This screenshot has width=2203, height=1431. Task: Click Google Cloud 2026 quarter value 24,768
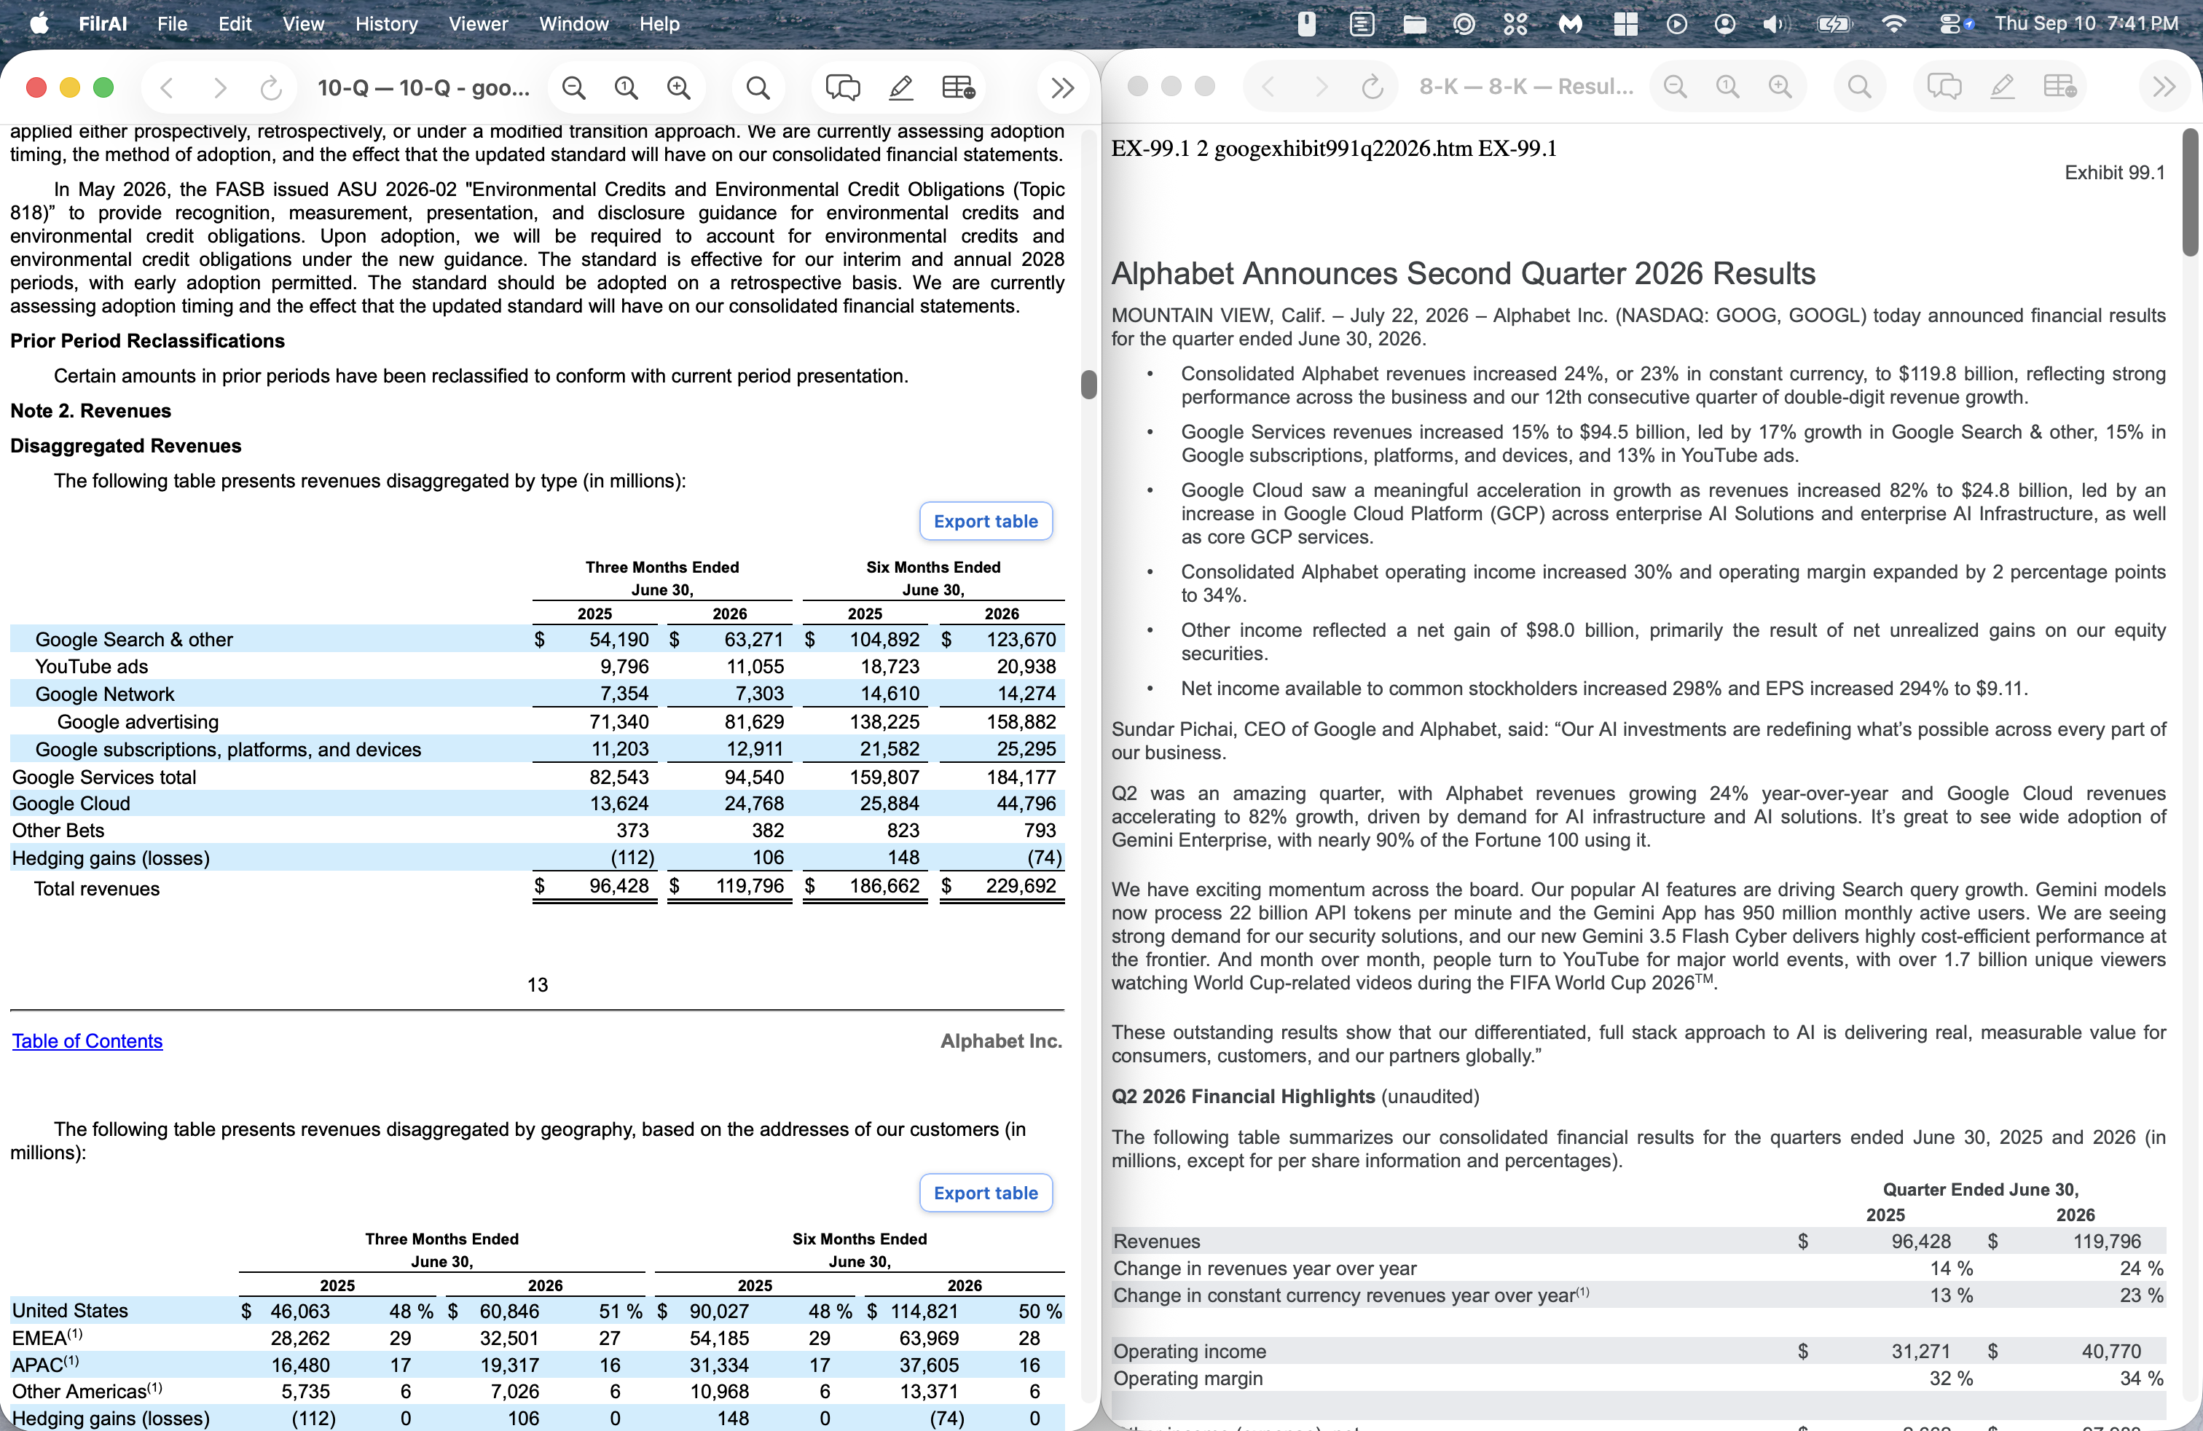753,804
